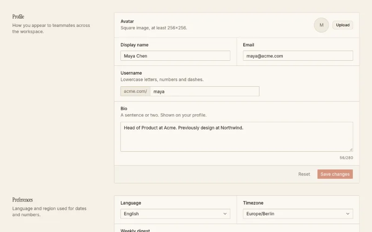The image size is (372, 232).
Task: Click inside the Bio text area
Action: 237,137
